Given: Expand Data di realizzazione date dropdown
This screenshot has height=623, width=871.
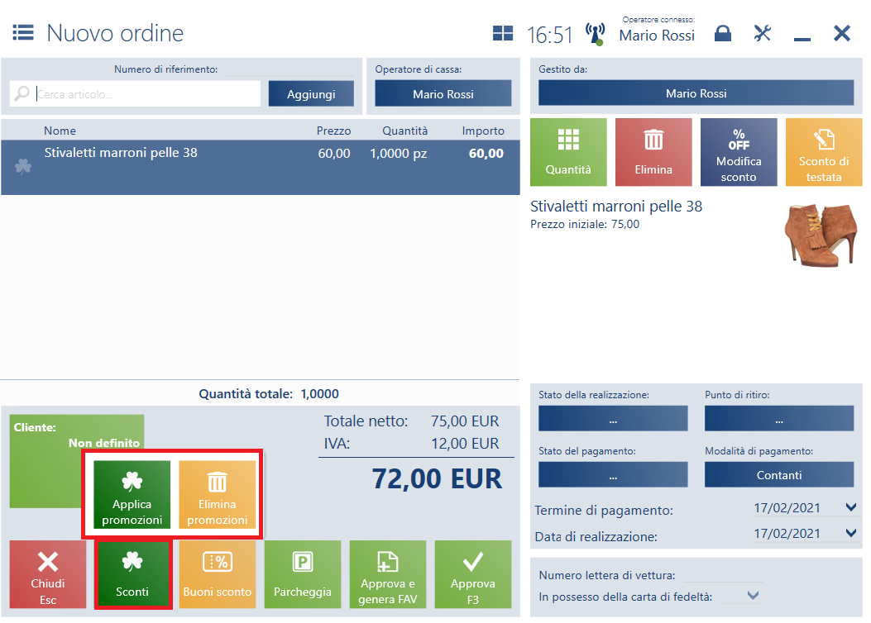Looking at the screenshot, I should click(x=851, y=533).
